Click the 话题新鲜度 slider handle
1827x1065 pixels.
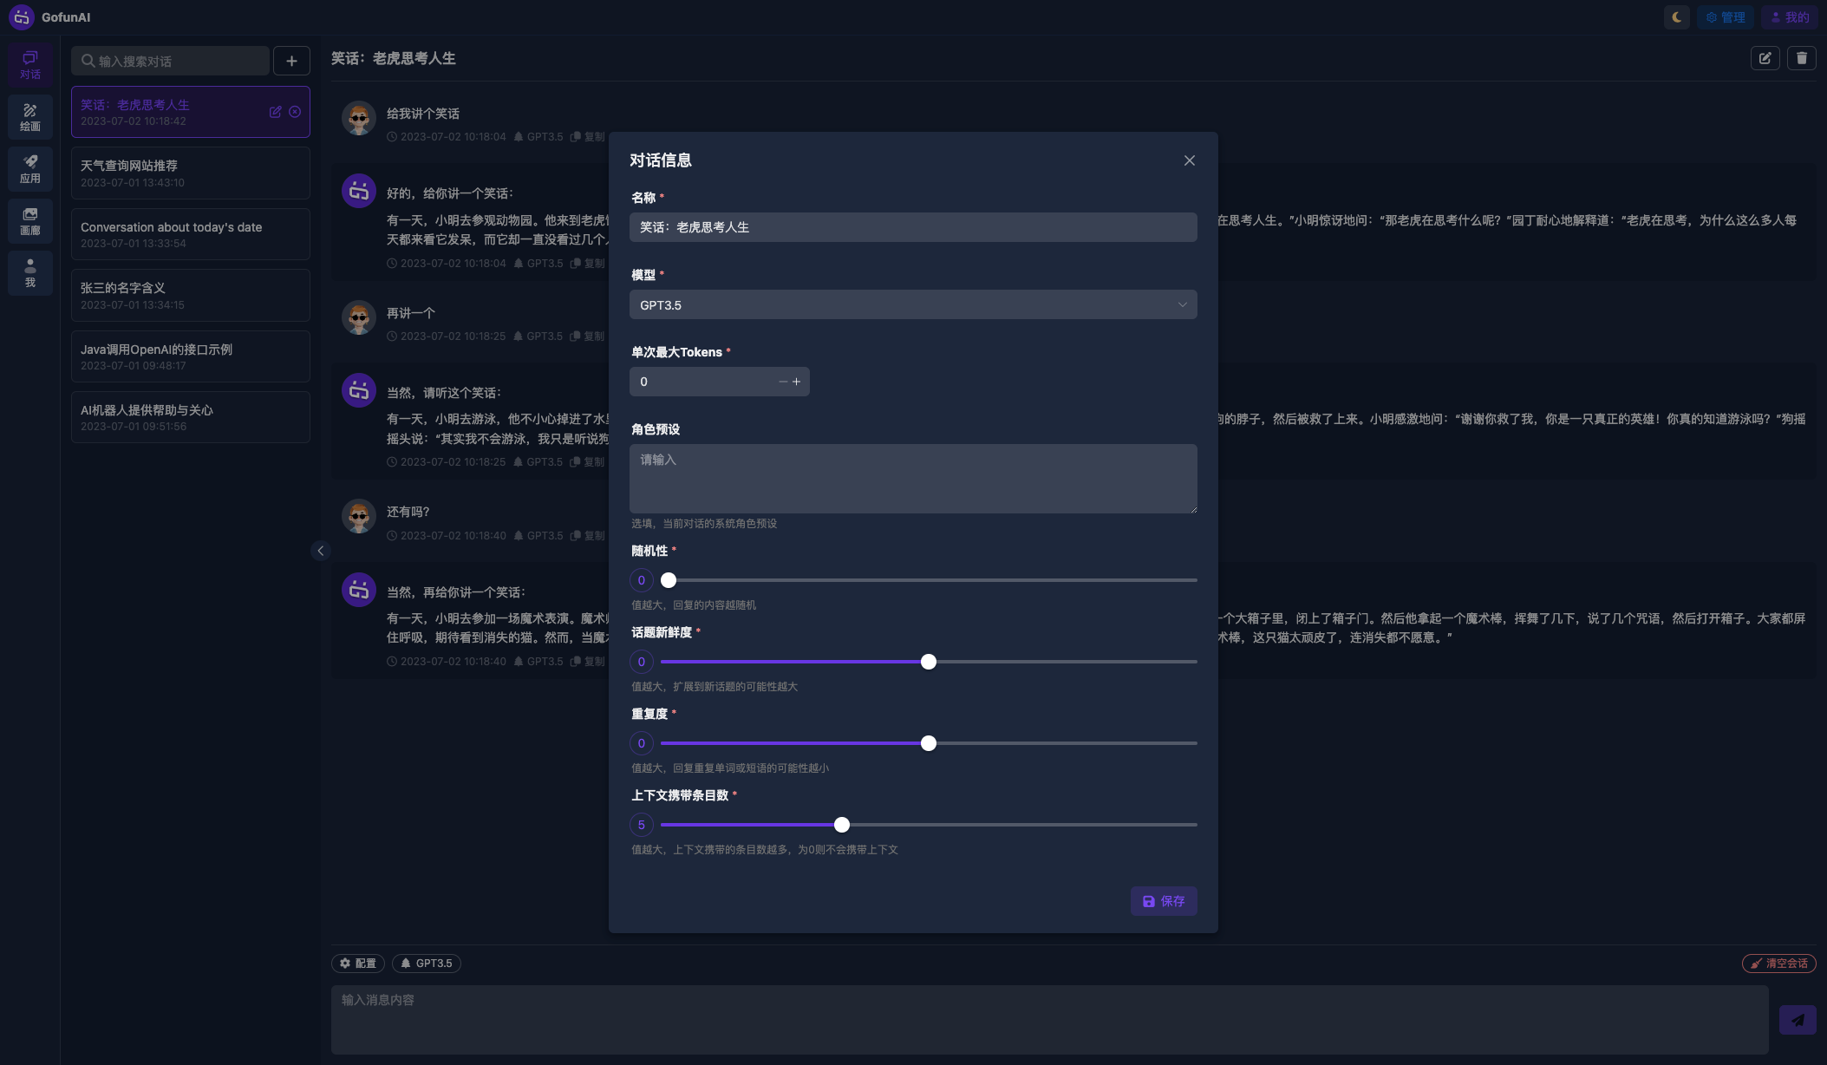929,662
